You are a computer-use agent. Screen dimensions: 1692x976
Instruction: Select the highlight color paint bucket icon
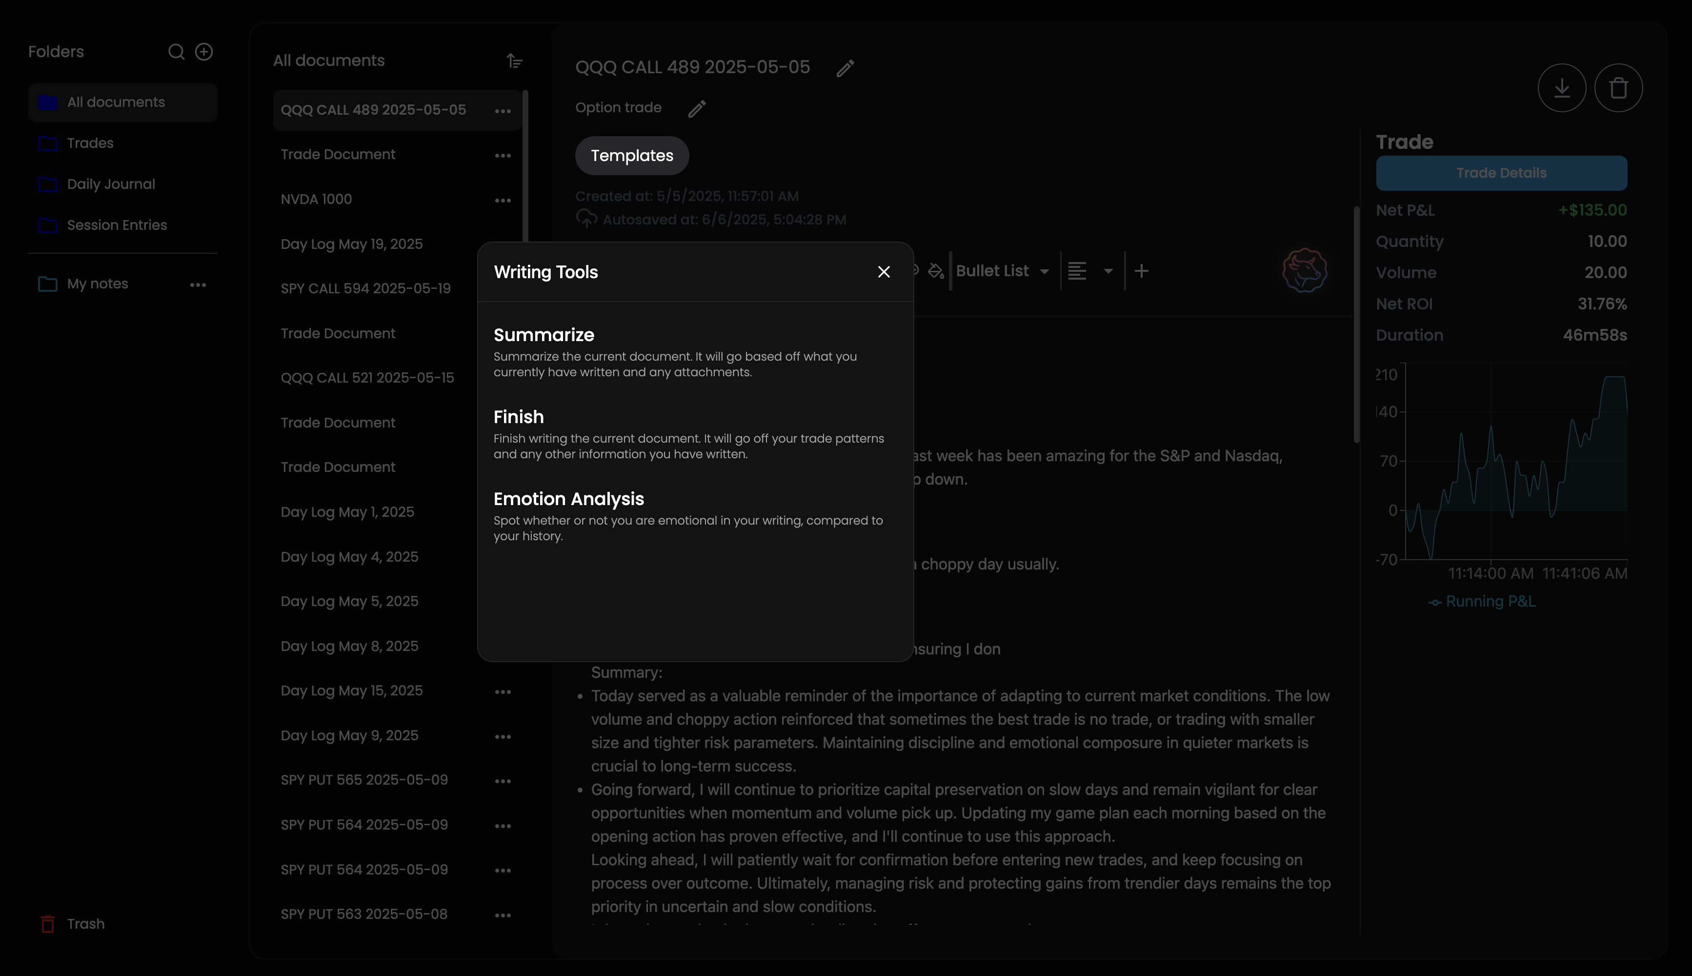point(935,270)
